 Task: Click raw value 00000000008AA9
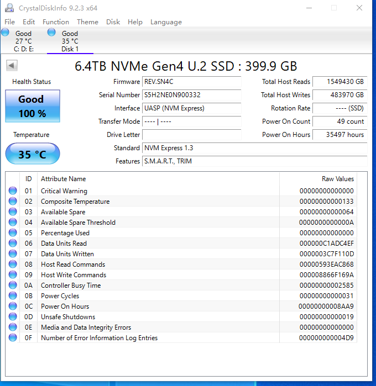[x=326, y=306]
